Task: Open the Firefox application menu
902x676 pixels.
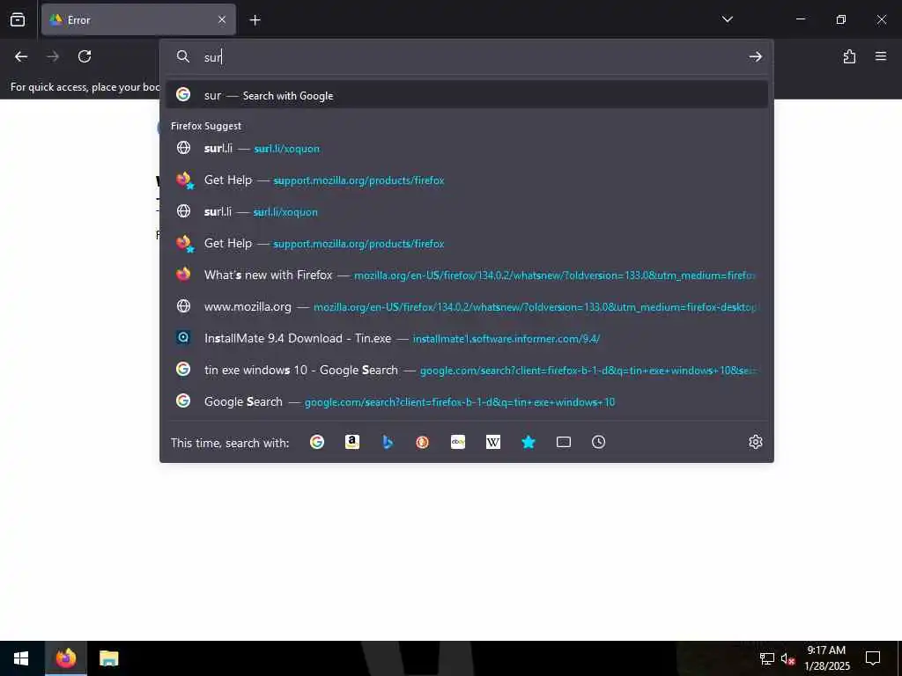Action: pos(881,56)
